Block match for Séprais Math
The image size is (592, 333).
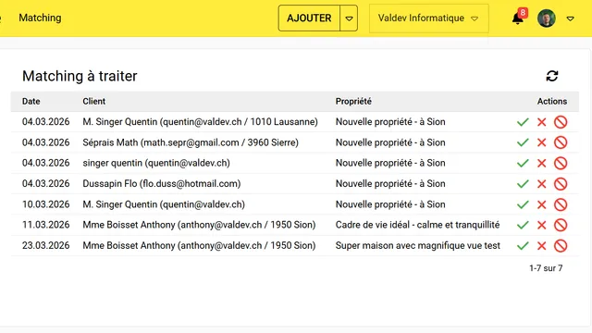pos(561,142)
